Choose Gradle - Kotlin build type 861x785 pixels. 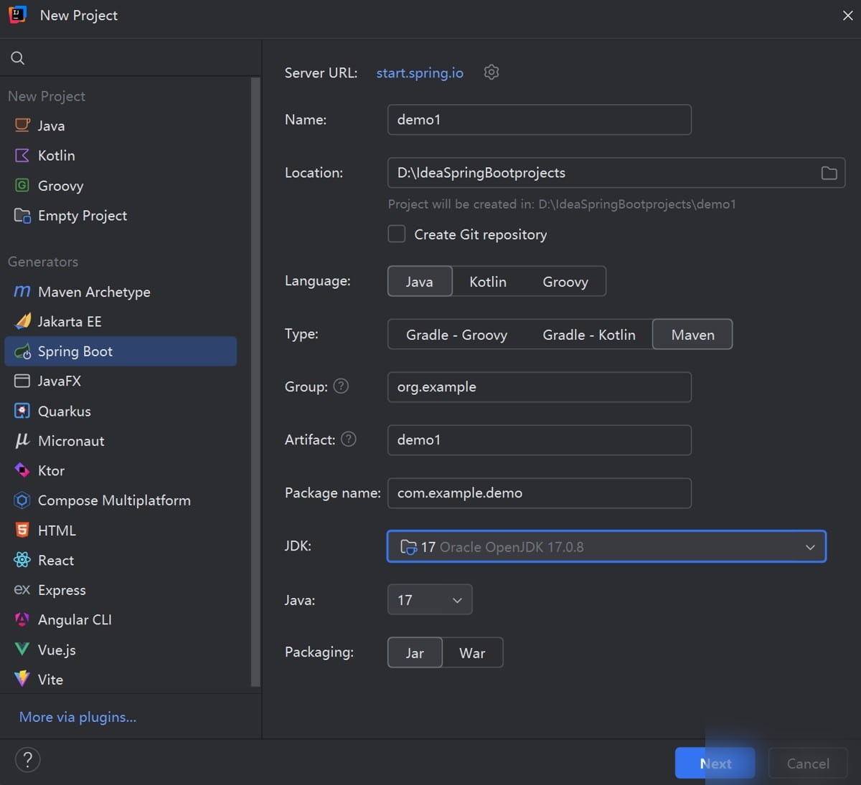pos(589,335)
